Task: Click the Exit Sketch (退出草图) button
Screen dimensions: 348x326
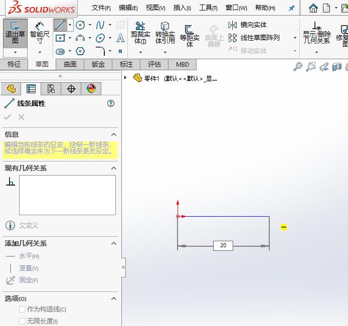Action: click(x=15, y=33)
